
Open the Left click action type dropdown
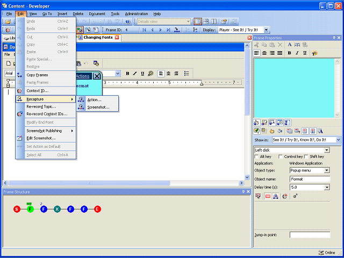(327, 150)
